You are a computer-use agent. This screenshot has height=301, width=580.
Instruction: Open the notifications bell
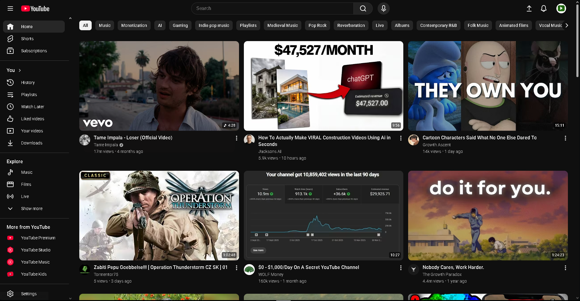(543, 8)
